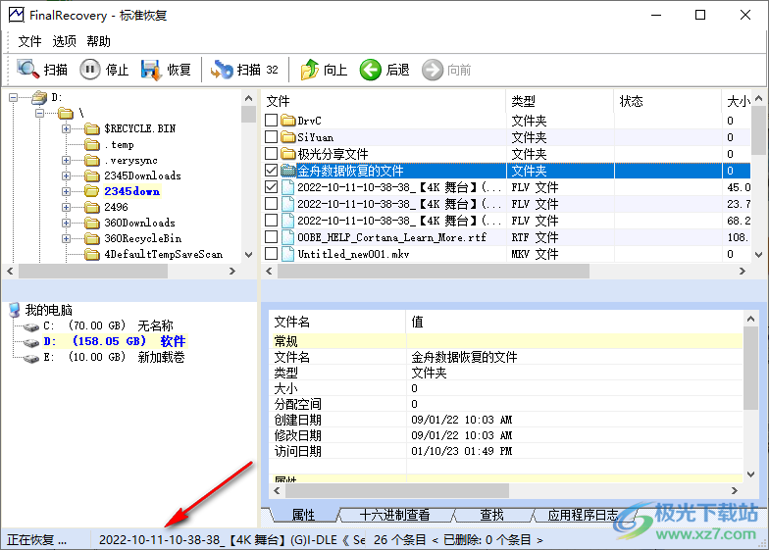Expand the 360Downloads tree node
This screenshot has width=769, height=550.
click(x=67, y=224)
